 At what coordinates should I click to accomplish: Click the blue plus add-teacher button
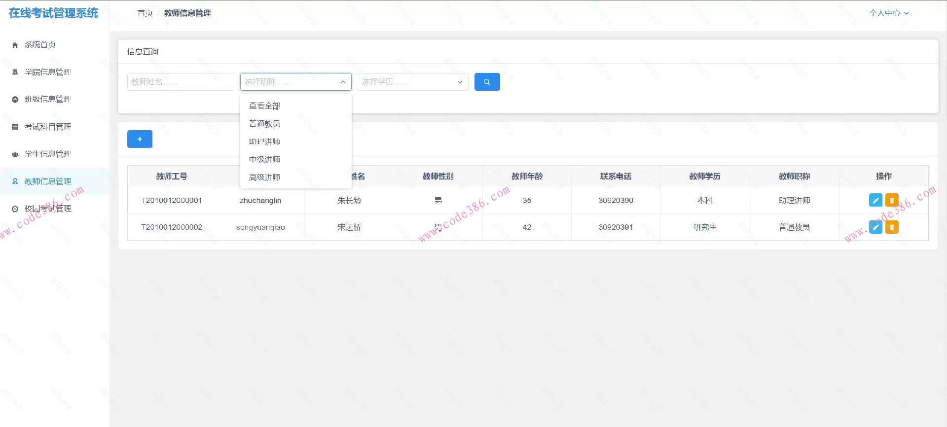click(x=140, y=139)
